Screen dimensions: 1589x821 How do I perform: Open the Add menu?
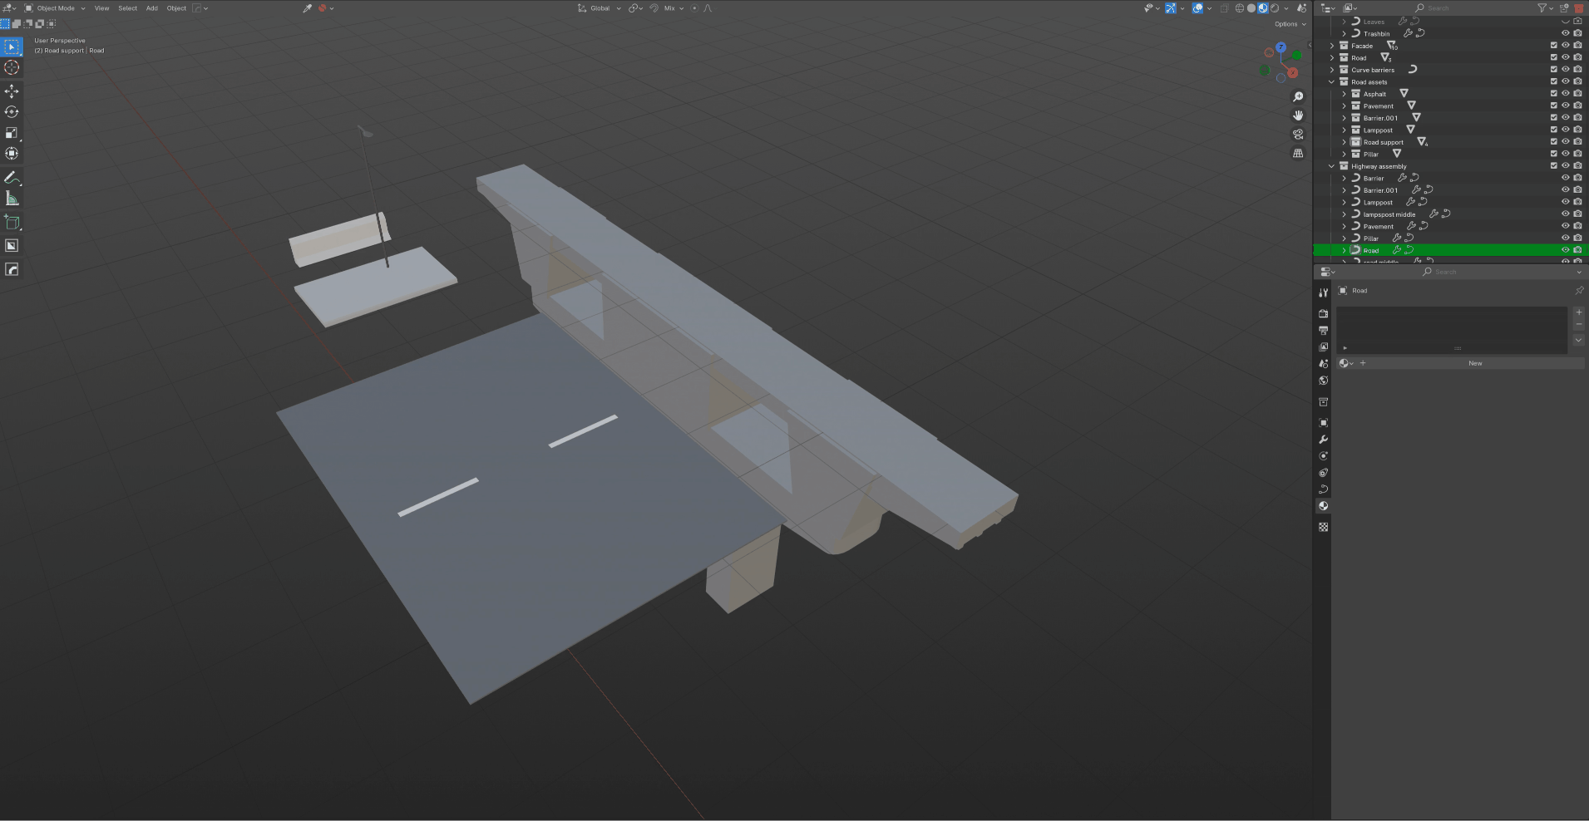pyautogui.click(x=151, y=8)
